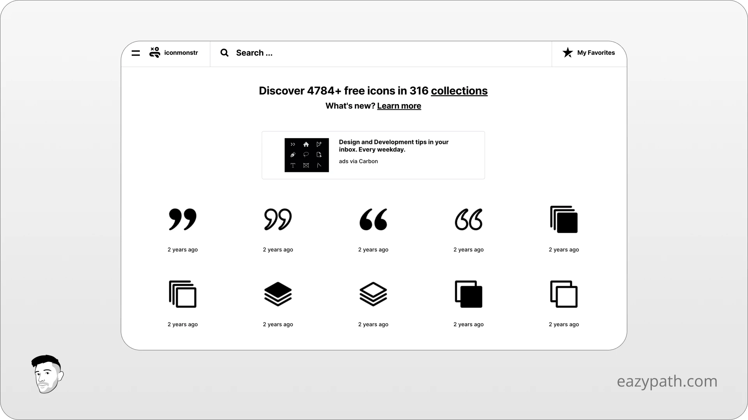Select the filled layers stack icon
This screenshot has height=420, width=748.
(277, 294)
